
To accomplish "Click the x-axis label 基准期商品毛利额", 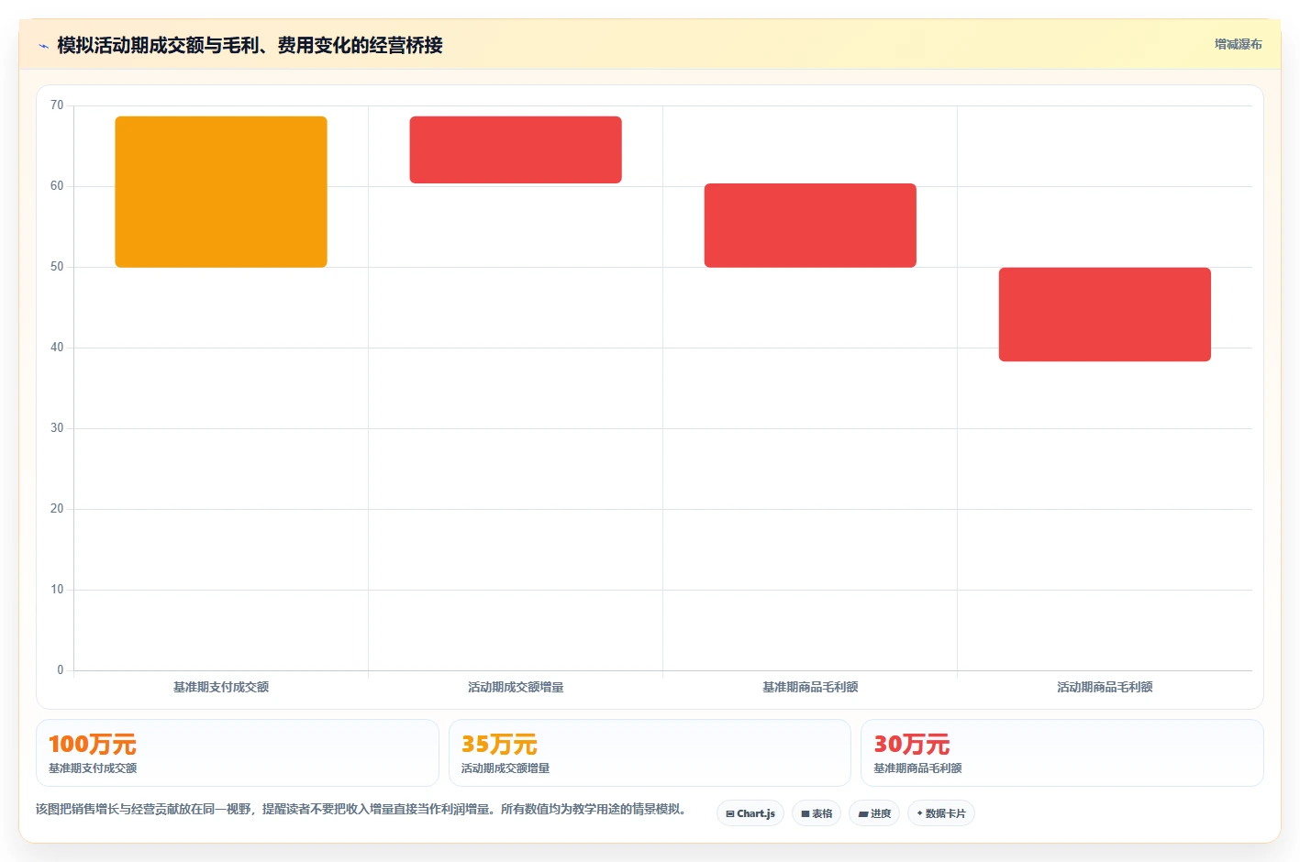I will click(x=810, y=687).
